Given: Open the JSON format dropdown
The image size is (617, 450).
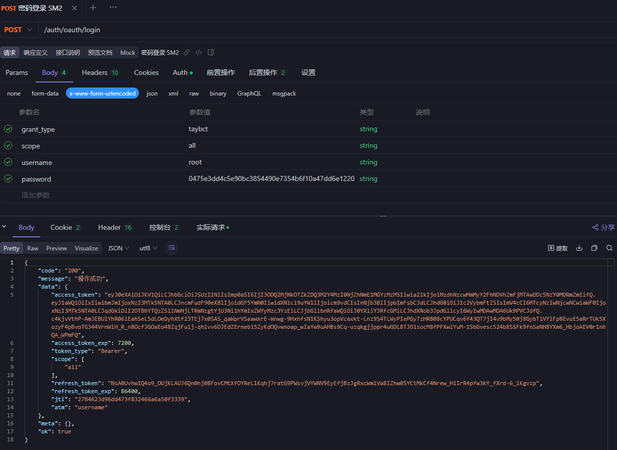Looking at the screenshot, I should point(119,248).
